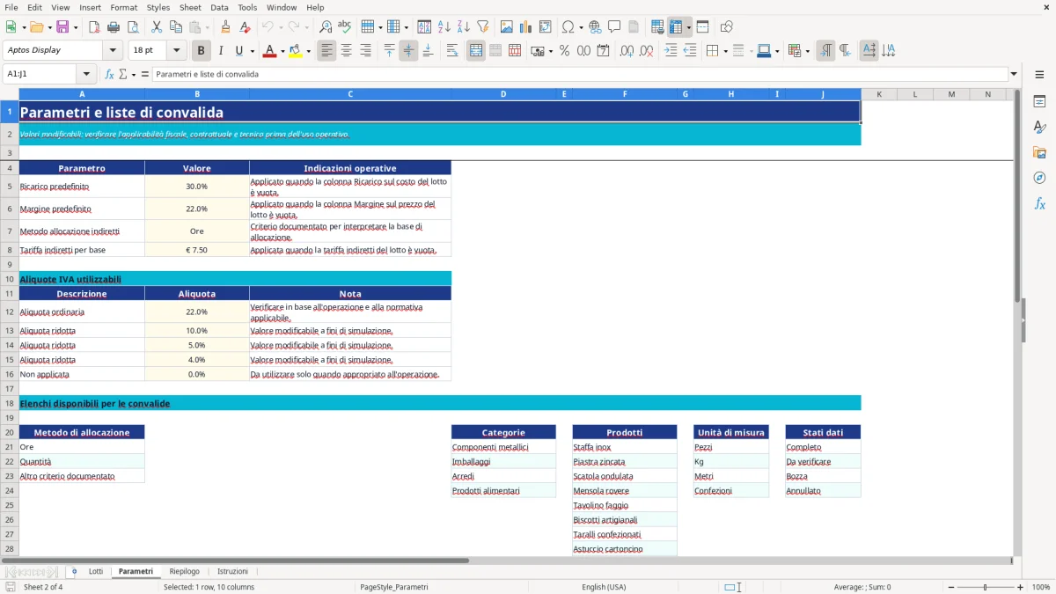This screenshot has height=594, width=1056.
Task: Open the Sheet menu
Action: (190, 7)
